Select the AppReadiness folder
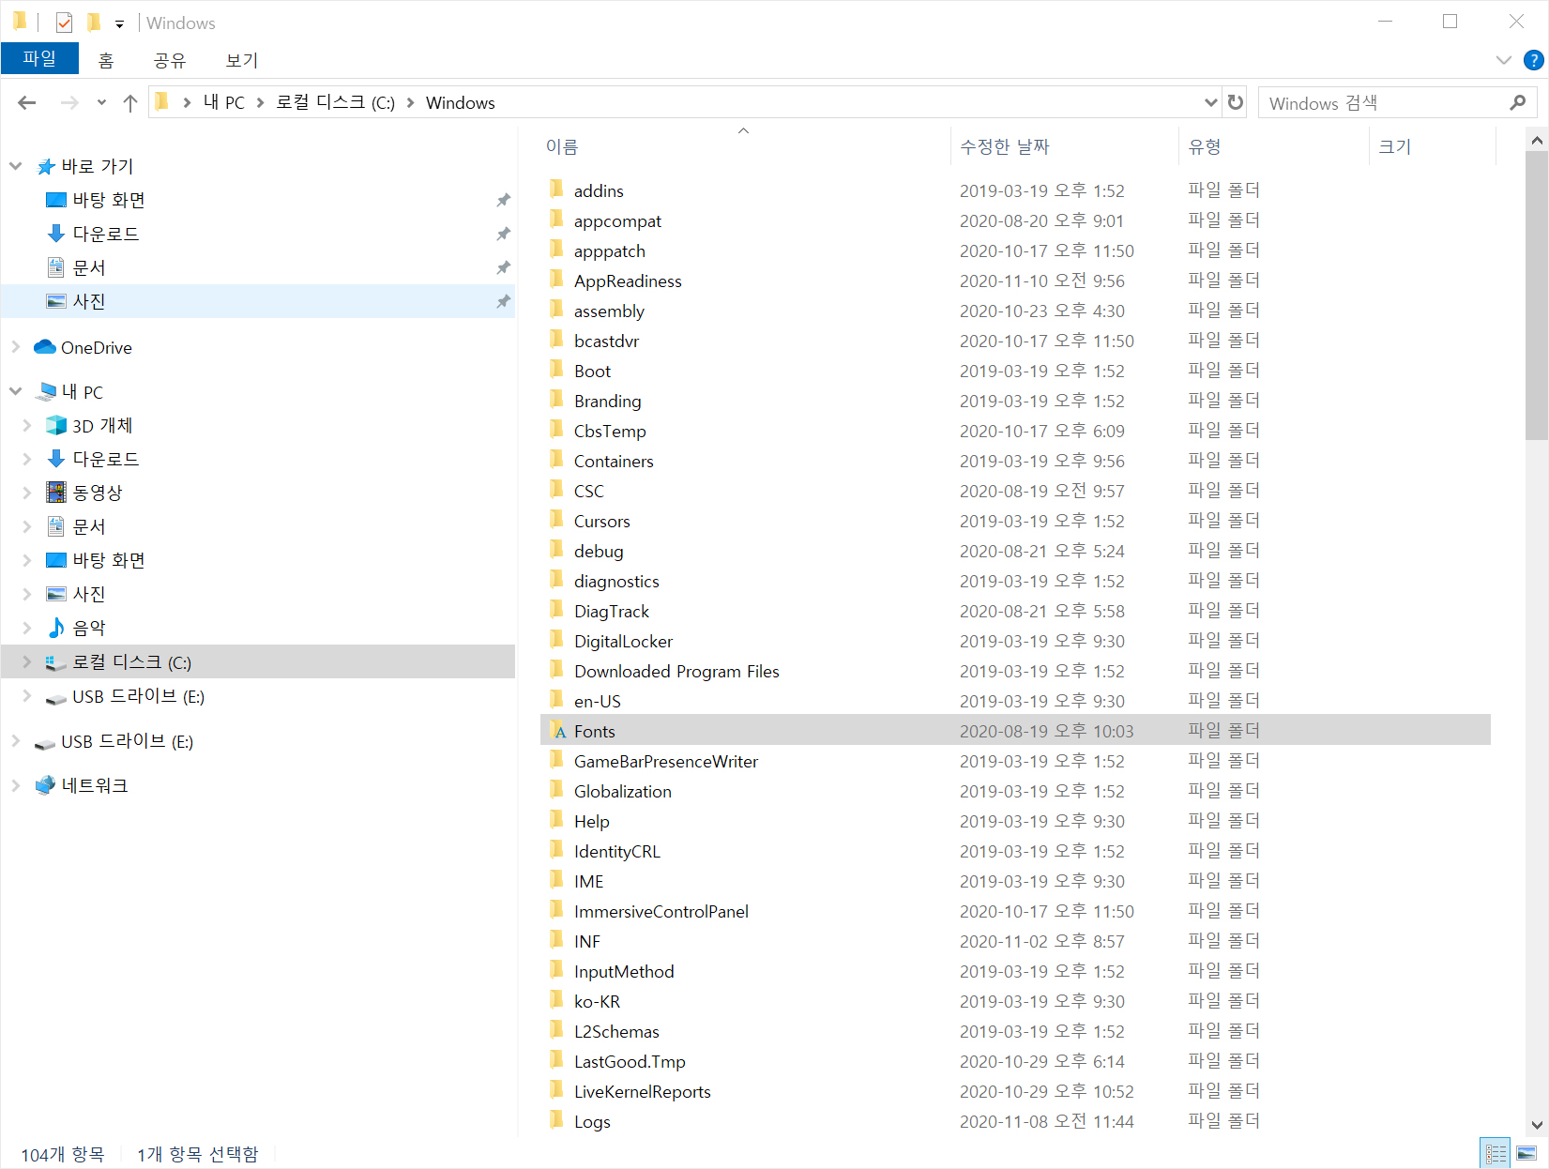This screenshot has width=1549, height=1169. coord(628,281)
